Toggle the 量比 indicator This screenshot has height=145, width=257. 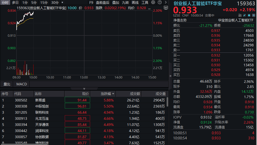(x=7, y=84)
